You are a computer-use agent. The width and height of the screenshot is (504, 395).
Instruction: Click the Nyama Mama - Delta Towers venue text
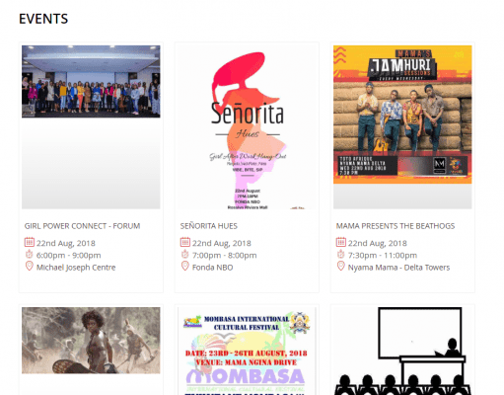point(398,268)
